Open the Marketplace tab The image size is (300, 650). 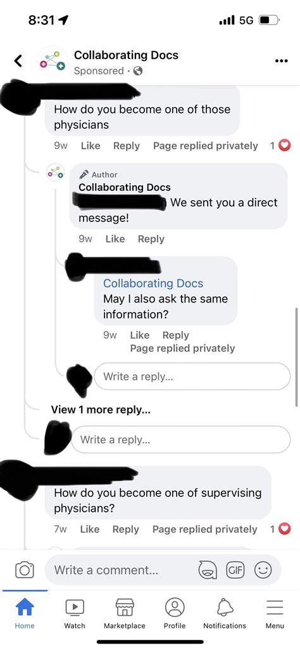pyautogui.click(x=125, y=614)
